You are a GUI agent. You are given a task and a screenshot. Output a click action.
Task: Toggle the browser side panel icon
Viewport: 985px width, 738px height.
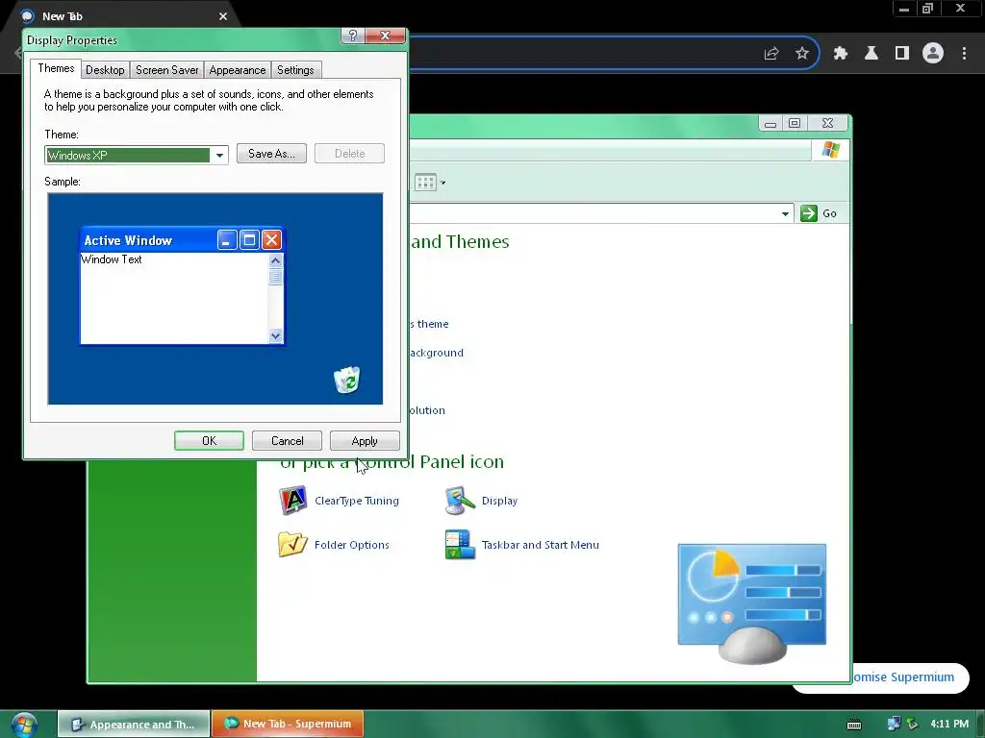(902, 54)
